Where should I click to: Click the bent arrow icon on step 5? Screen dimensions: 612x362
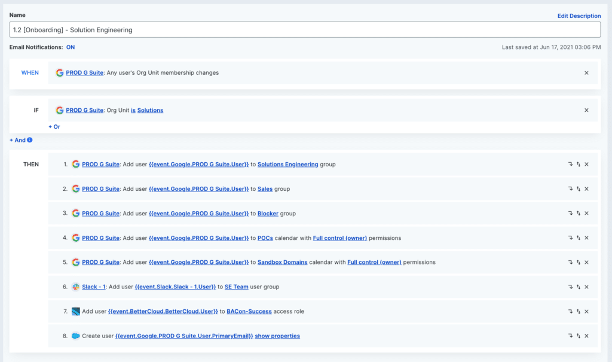coord(570,262)
